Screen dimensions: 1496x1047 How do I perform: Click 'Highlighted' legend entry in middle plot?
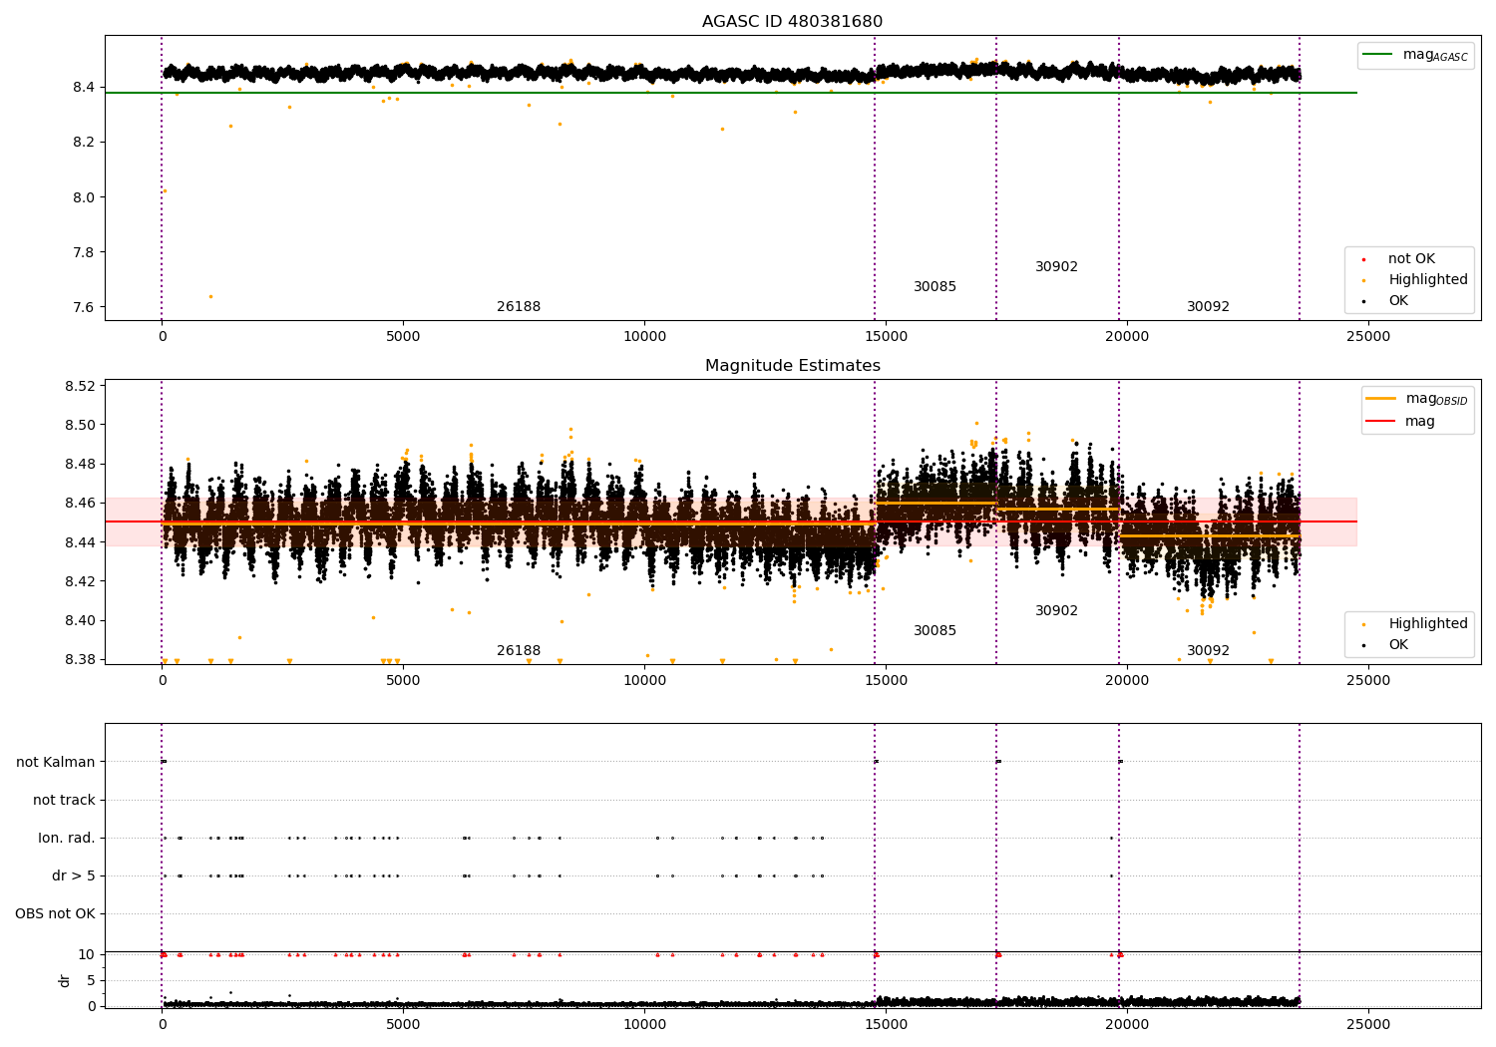(1415, 624)
